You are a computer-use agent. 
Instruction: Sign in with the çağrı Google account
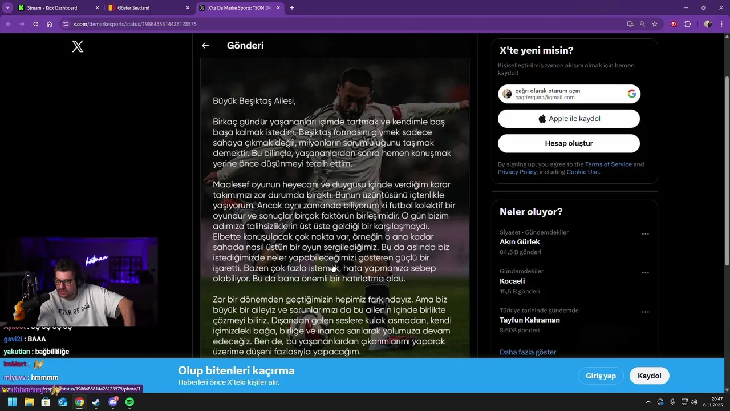tap(569, 94)
